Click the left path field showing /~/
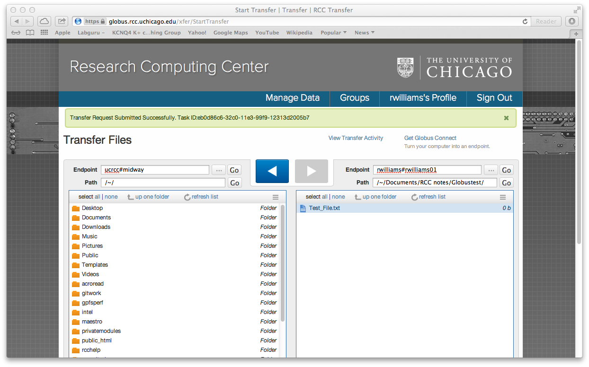Image resolution: width=589 pixels, height=367 pixels. (x=163, y=183)
